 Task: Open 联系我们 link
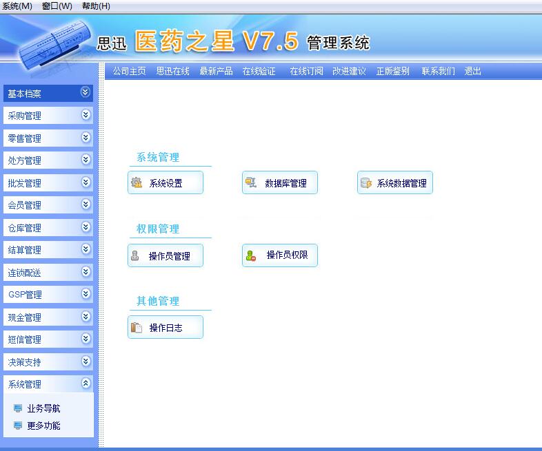point(439,71)
